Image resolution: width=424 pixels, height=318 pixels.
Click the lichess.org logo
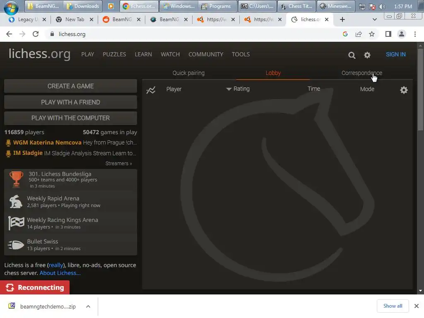tap(39, 54)
